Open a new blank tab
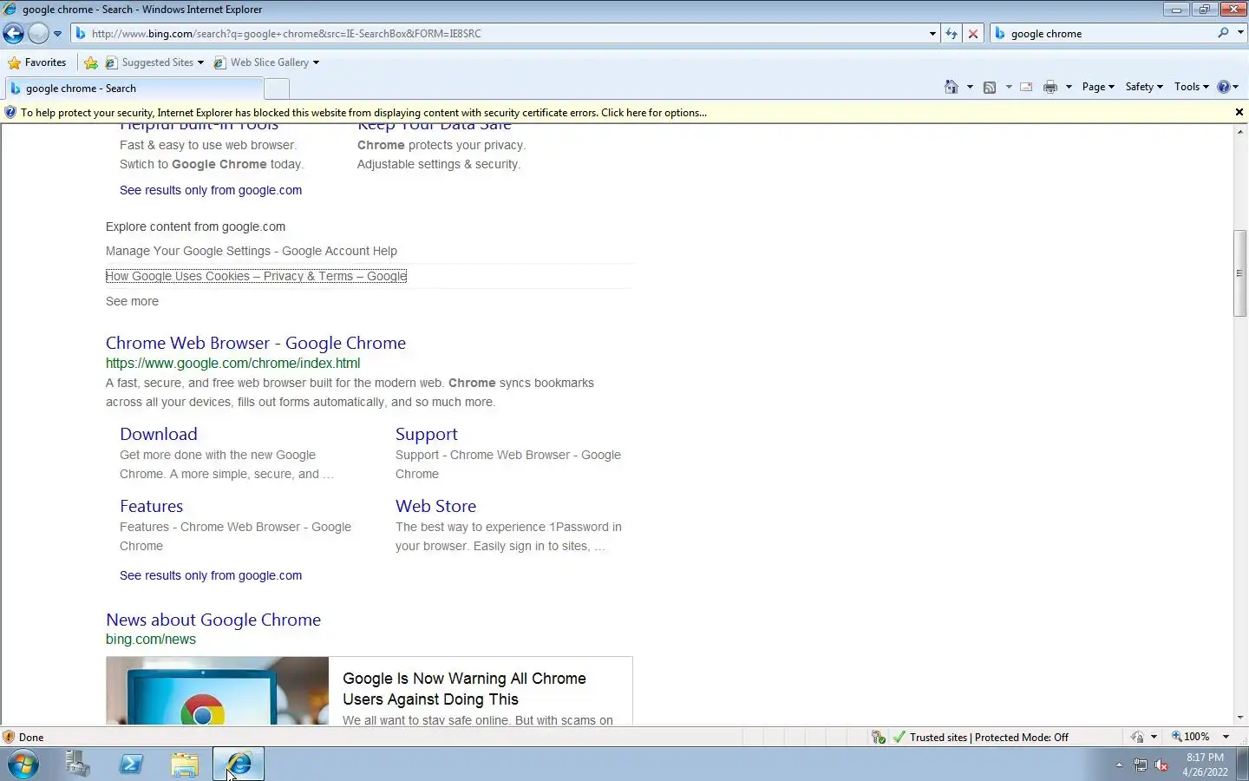 click(x=277, y=89)
